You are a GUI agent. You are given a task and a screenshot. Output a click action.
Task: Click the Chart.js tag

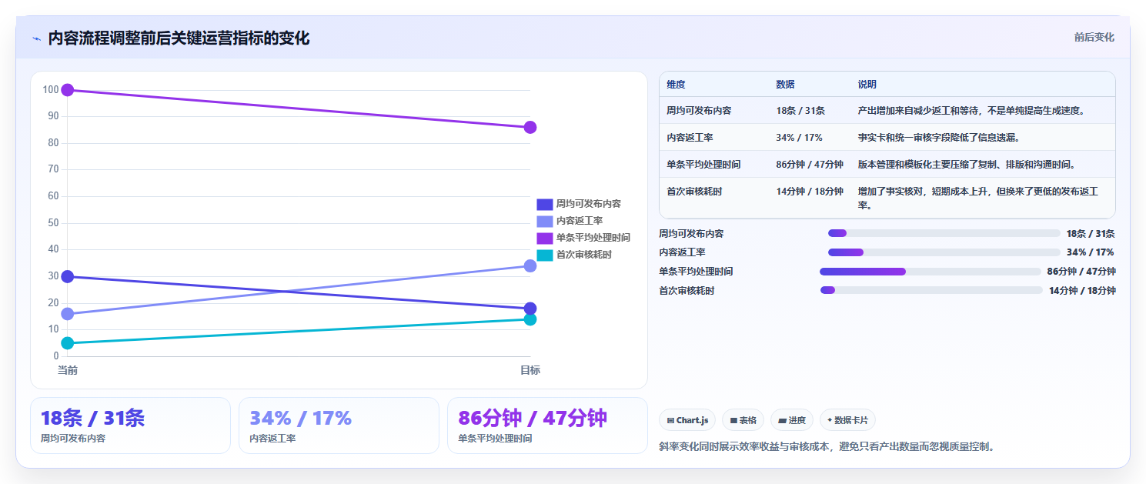click(687, 420)
